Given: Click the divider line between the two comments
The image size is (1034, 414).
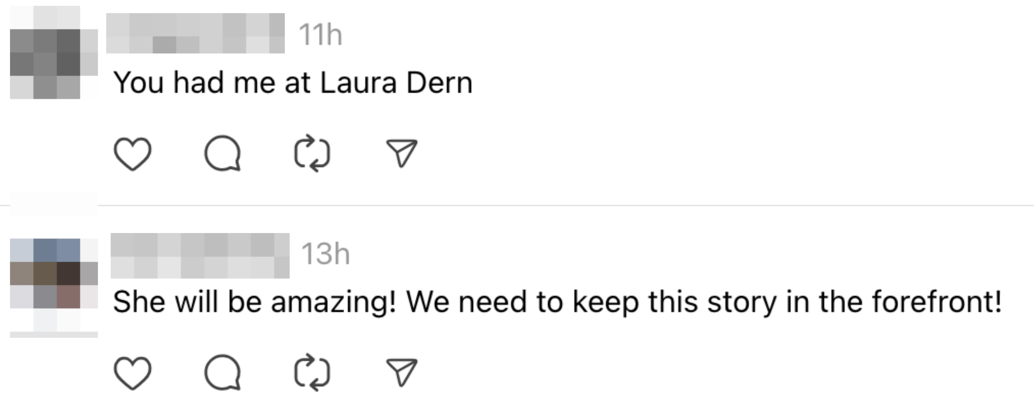Looking at the screenshot, I should click(562, 205).
